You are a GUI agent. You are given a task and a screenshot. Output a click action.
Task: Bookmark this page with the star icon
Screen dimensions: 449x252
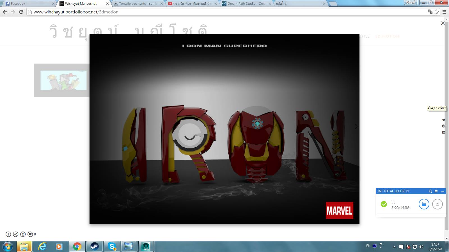436,12
